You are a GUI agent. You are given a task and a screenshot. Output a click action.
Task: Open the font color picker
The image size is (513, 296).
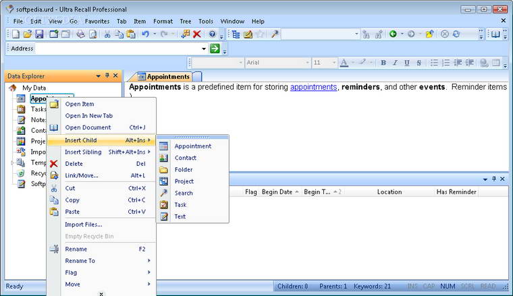(344, 63)
